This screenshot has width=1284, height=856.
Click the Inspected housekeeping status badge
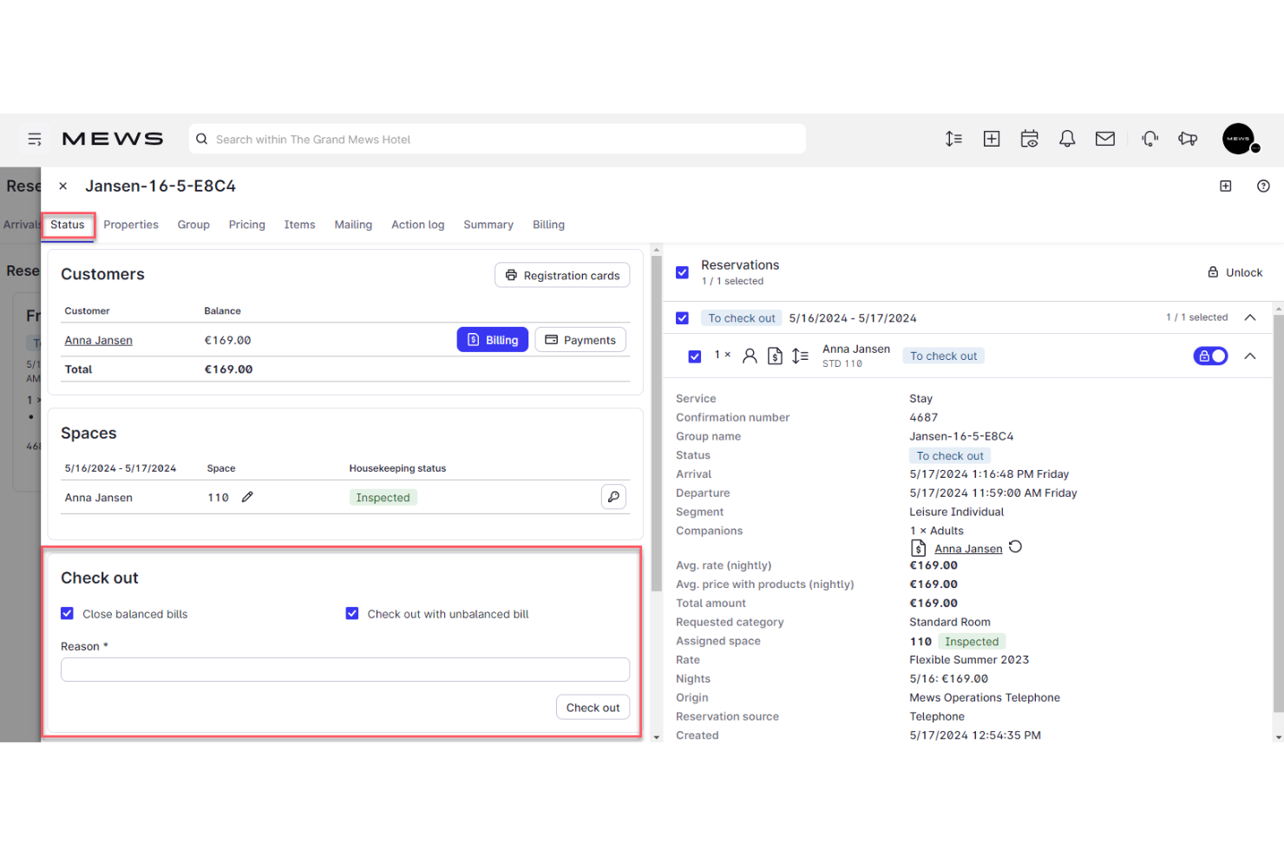coord(383,498)
